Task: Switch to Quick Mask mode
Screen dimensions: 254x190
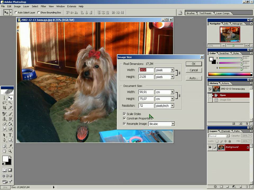Action: click(x=10, y=170)
